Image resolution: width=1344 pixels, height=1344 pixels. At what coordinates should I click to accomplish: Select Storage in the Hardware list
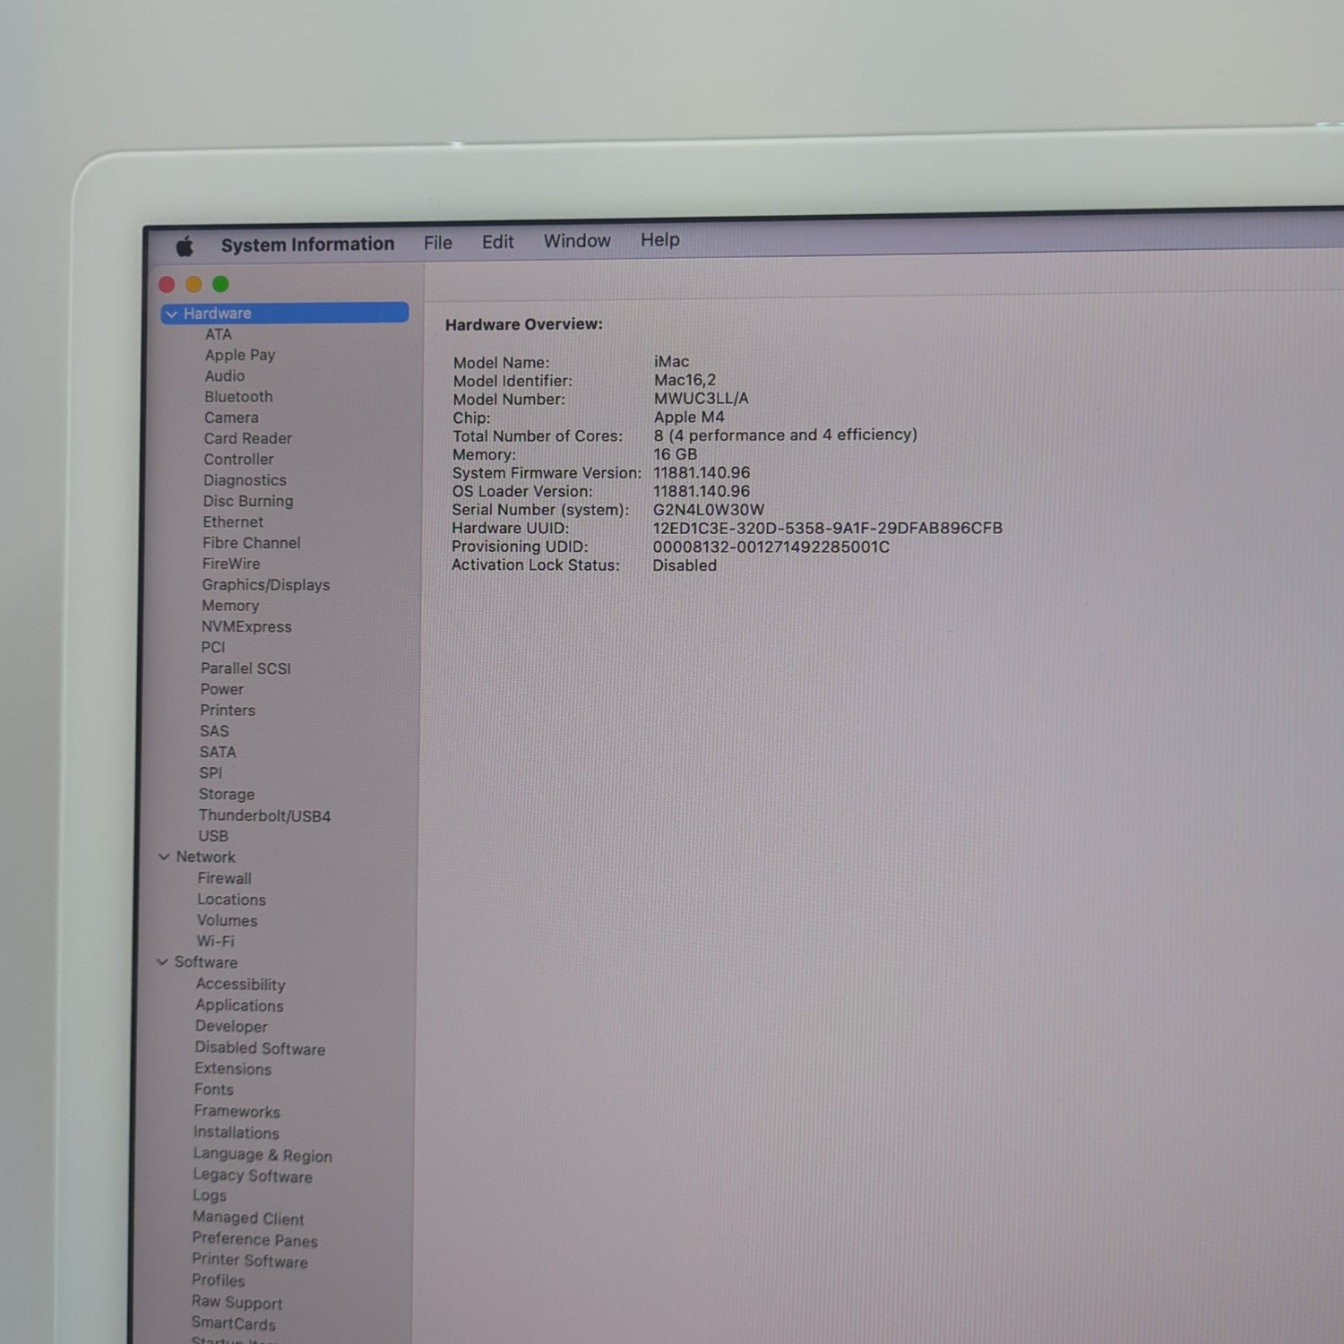coord(227,794)
